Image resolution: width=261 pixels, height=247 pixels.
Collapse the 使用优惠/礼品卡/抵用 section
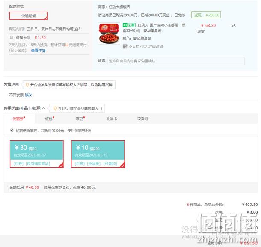point(44,108)
